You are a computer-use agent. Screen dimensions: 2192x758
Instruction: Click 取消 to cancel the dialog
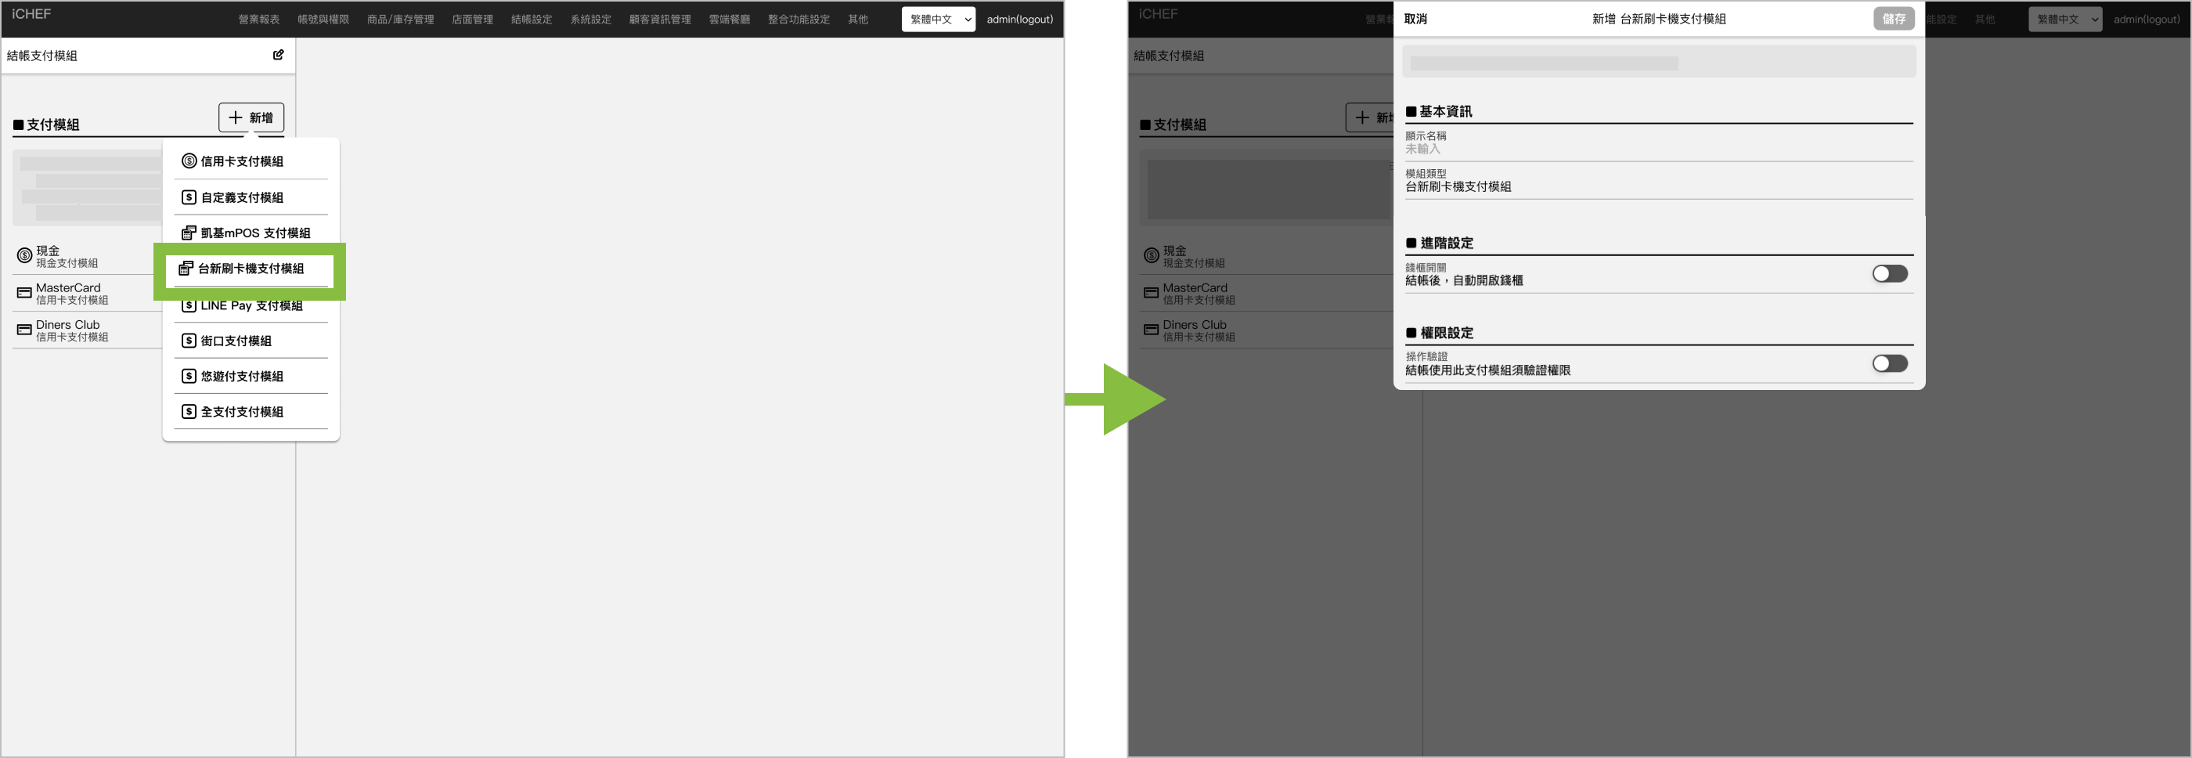pos(1415,19)
